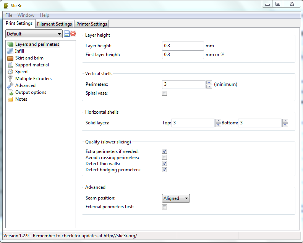The height and width of the screenshot is (243, 303).
Task: Maximize the Slic3r window
Action: pos(278,4)
